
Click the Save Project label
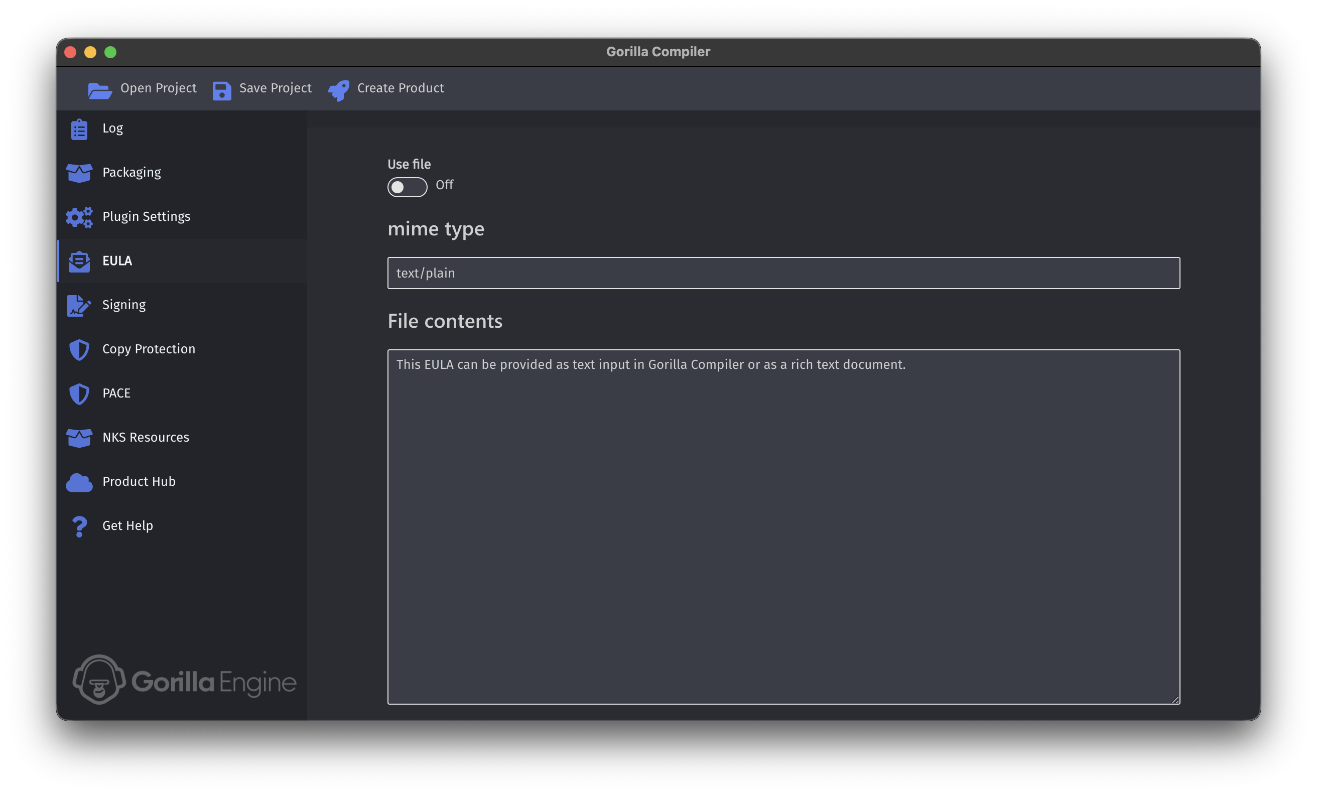pyautogui.click(x=275, y=88)
